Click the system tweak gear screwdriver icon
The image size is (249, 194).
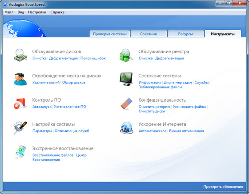tap(20, 128)
